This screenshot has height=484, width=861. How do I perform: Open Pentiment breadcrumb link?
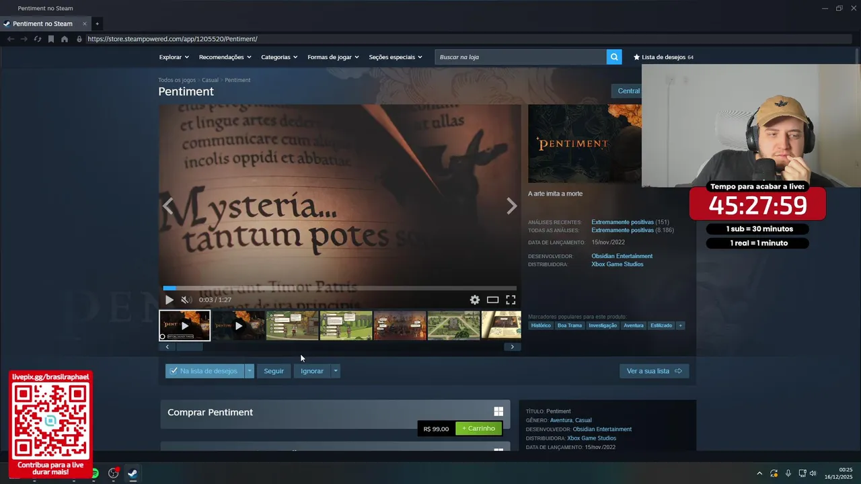coord(237,80)
